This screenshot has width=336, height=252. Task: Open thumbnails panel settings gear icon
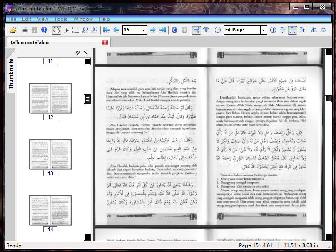pyautogui.click(x=78, y=53)
